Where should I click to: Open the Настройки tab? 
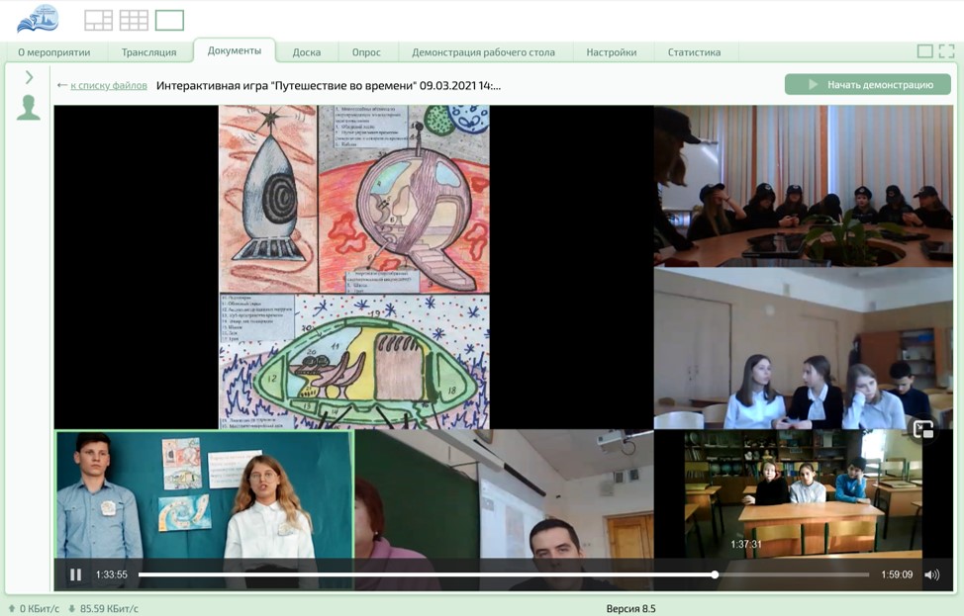tap(611, 52)
